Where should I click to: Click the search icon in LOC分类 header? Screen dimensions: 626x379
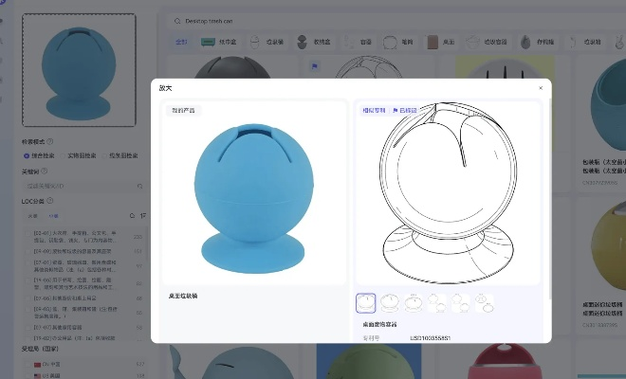click(x=132, y=216)
